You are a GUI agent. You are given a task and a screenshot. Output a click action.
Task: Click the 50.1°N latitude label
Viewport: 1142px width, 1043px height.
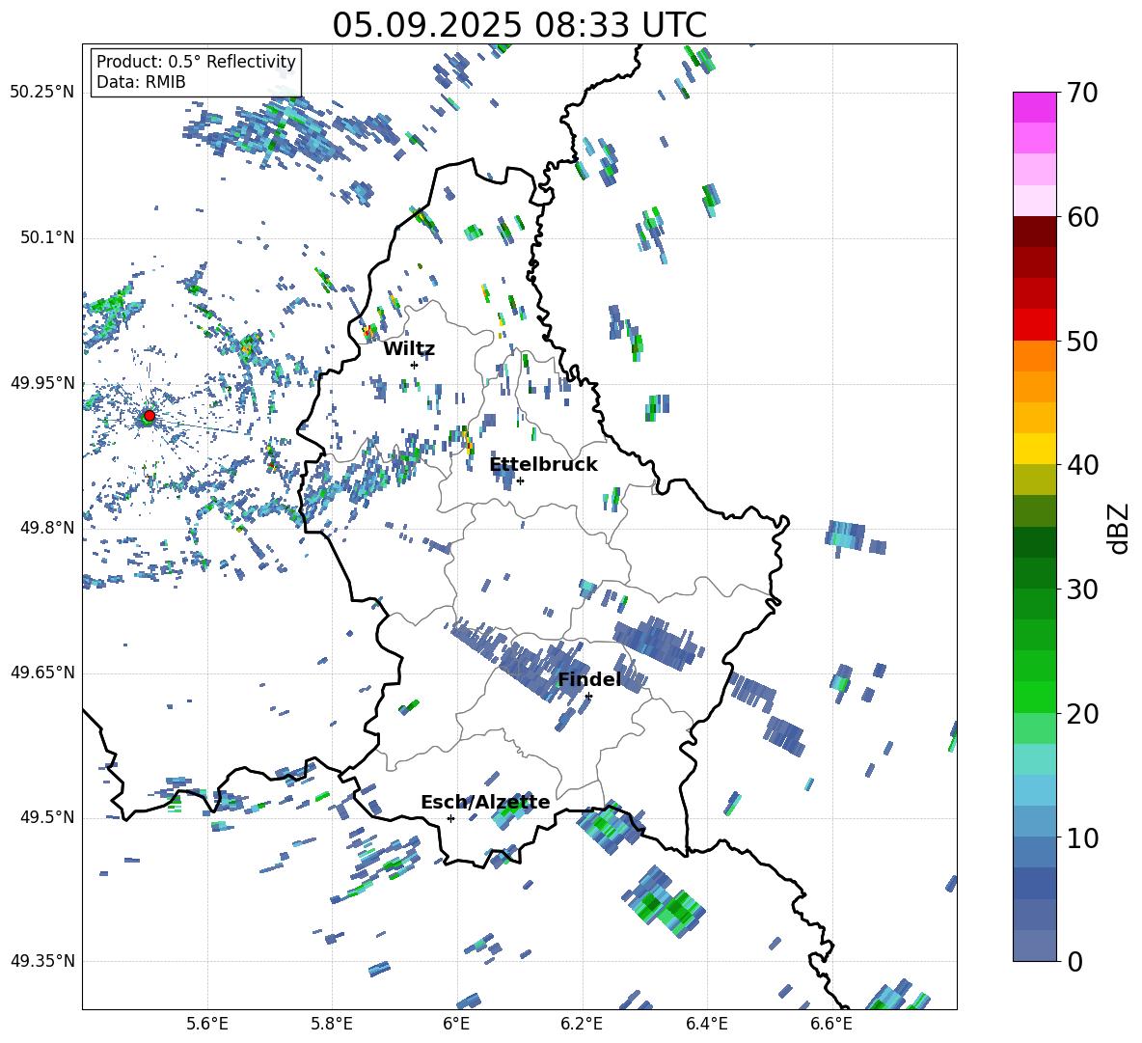coord(46,238)
